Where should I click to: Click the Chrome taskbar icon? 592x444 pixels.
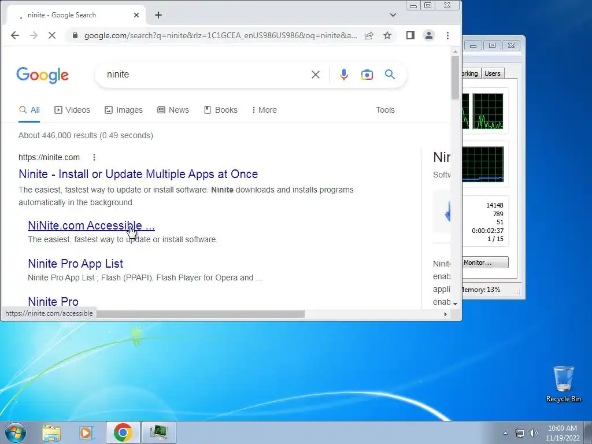coord(123,432)
